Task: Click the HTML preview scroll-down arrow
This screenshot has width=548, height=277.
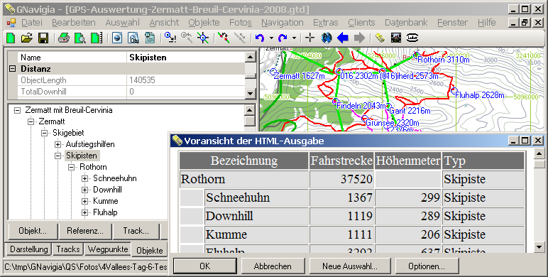Action: pyautogui.click(x=539, y=247)
